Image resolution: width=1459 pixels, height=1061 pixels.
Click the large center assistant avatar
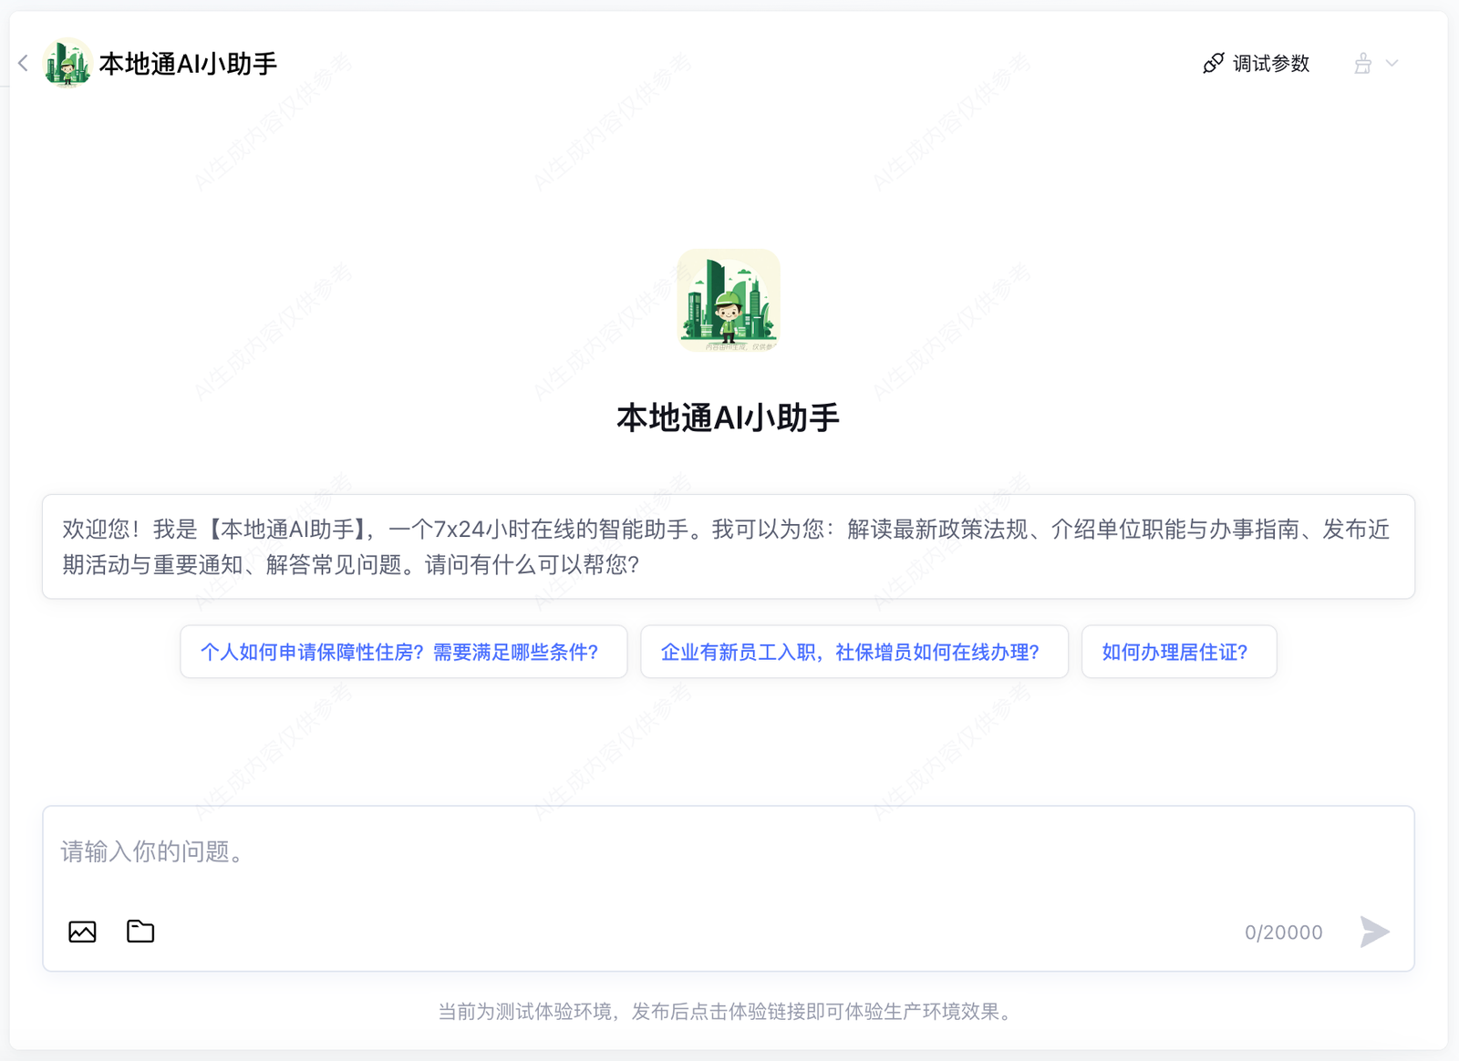pos(729,301)
